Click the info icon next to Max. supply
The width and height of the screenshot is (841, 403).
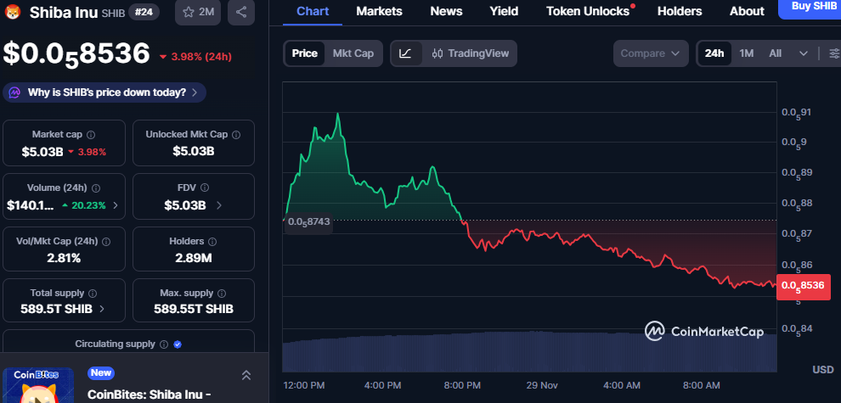222,294
